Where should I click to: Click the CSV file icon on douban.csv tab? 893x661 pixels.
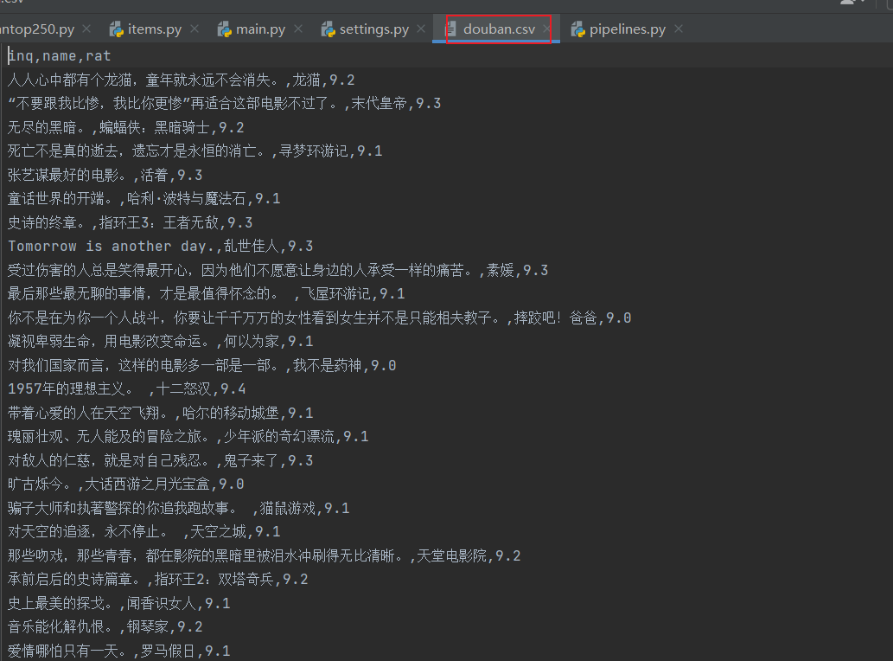(450, 29)
